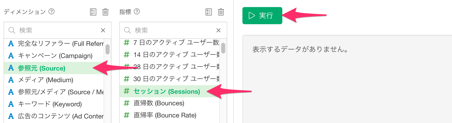
Task: Click the dimension trash icon
Action: [x=105, y=12]
